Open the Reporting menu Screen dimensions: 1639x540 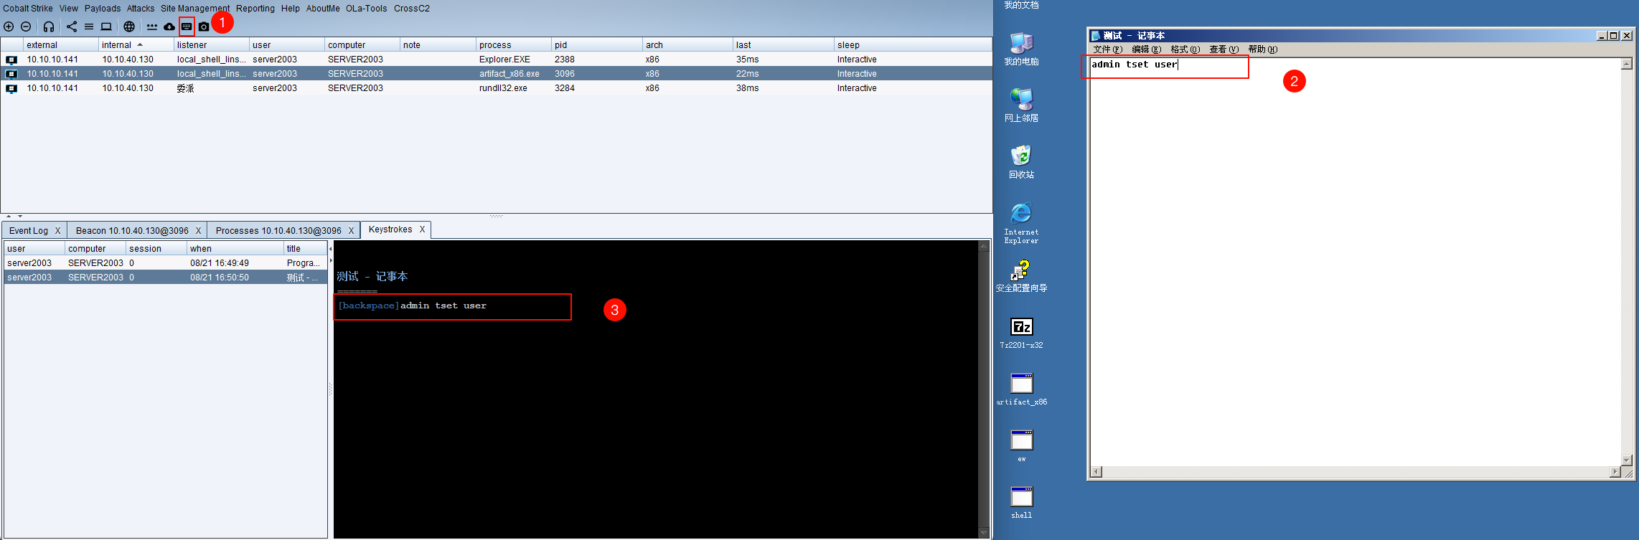pos(255,9)
